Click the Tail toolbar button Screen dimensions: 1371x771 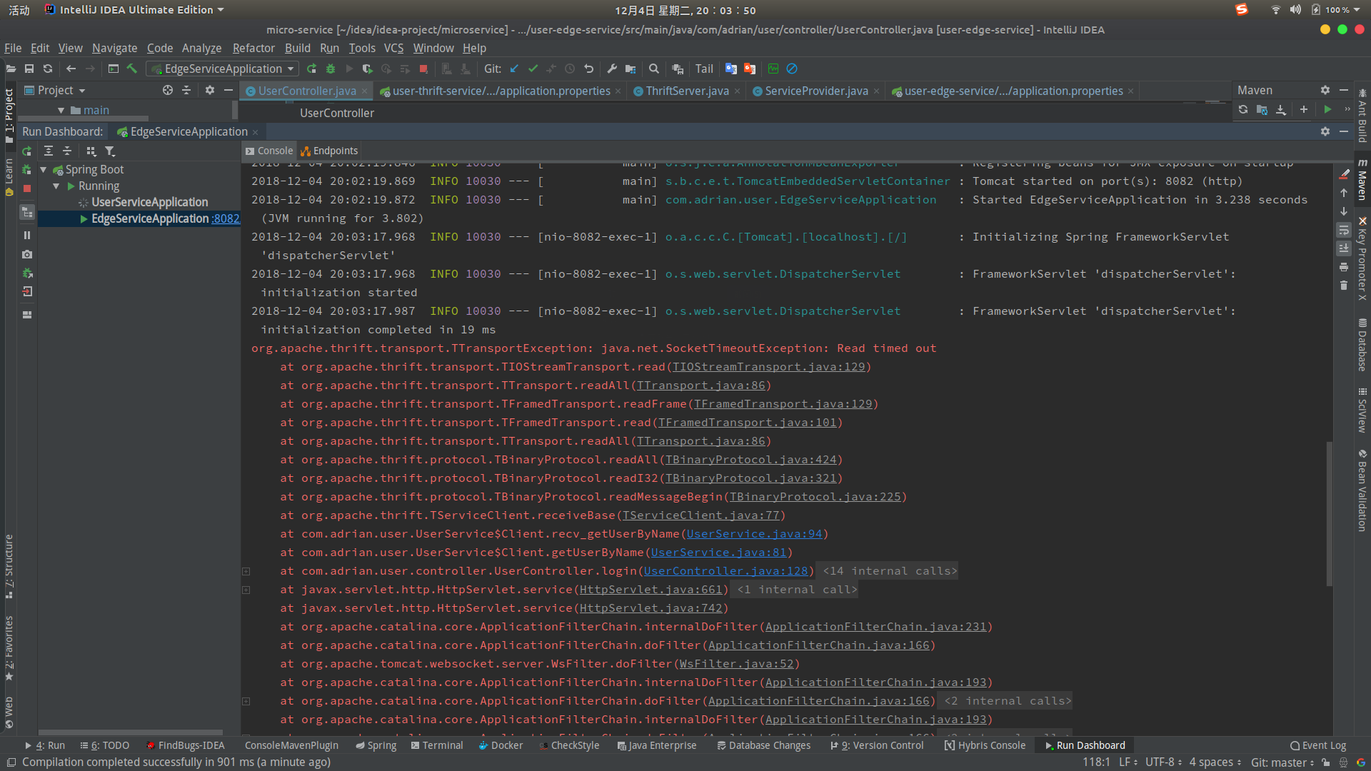(x=704, y=69)
